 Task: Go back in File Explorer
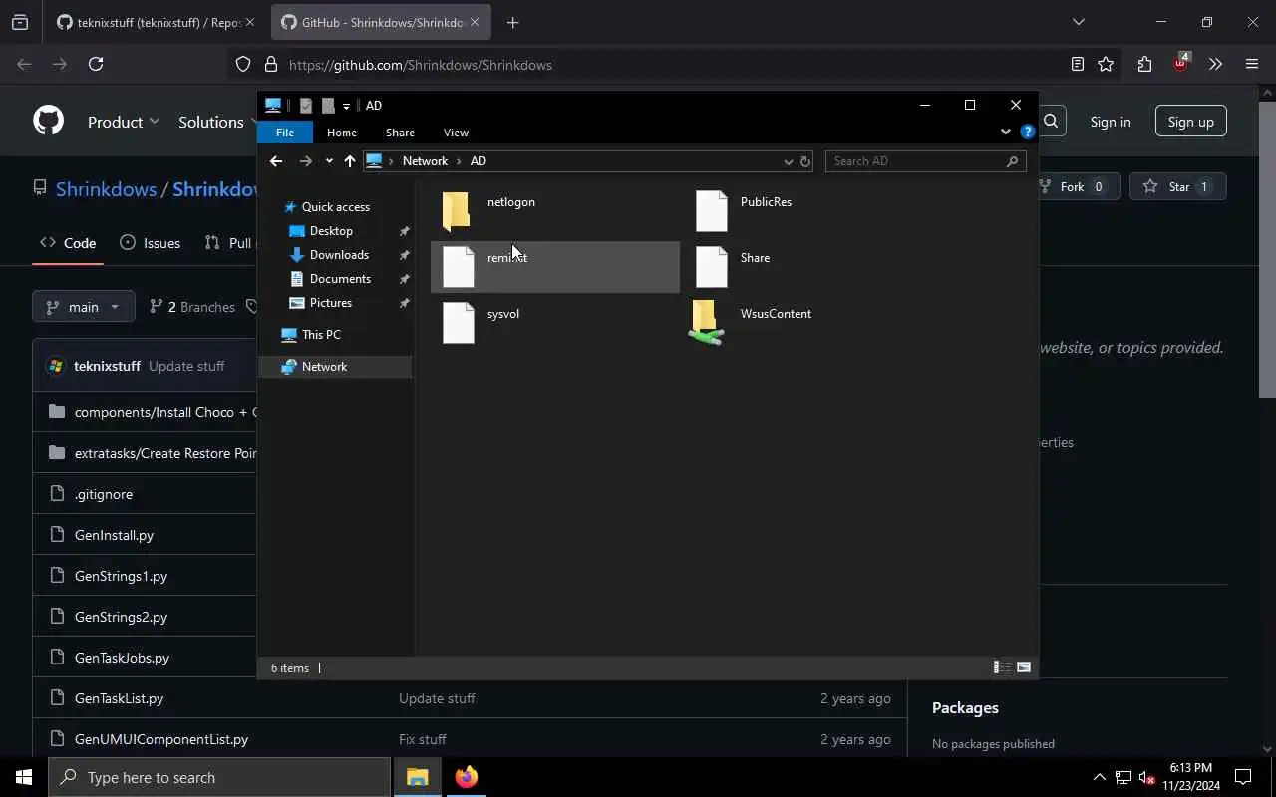point(276,161)
